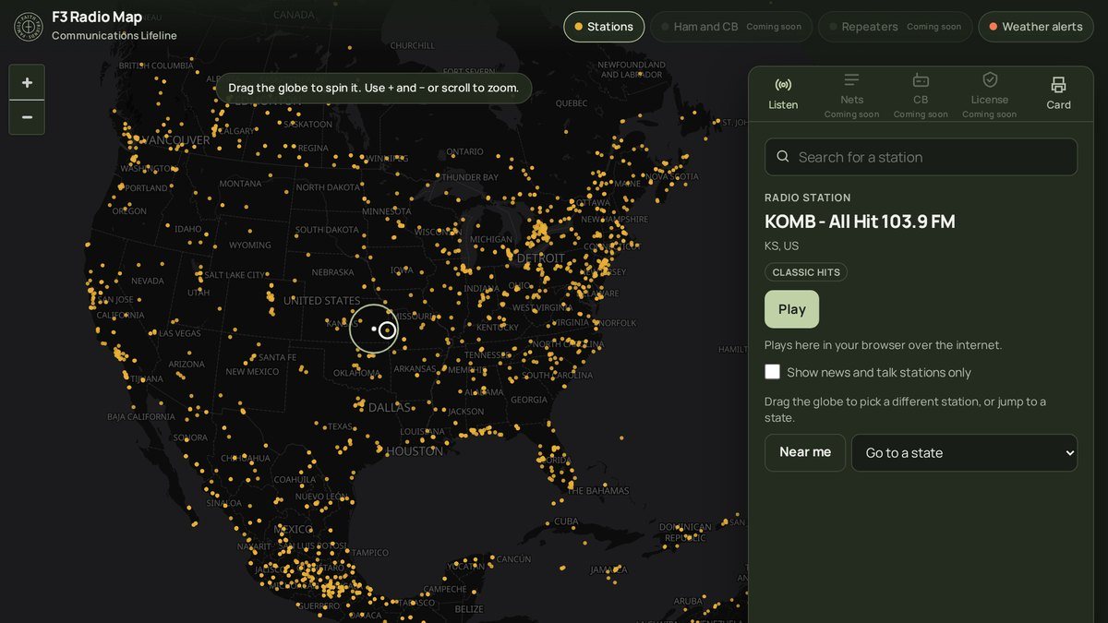
Task: Zoom in with the plus button
Action: coord(27,83)
